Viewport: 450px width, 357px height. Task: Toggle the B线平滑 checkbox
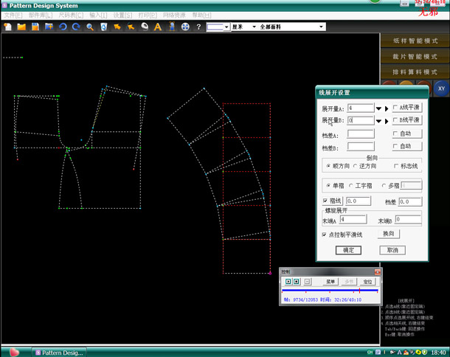395,120
